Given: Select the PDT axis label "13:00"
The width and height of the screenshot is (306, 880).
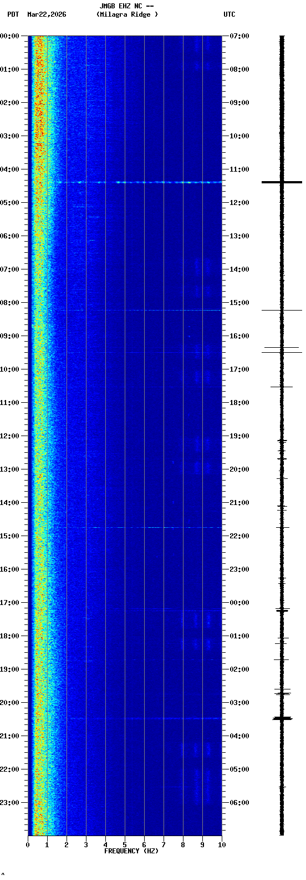Looking at the screenshot, I should point(9,469).
